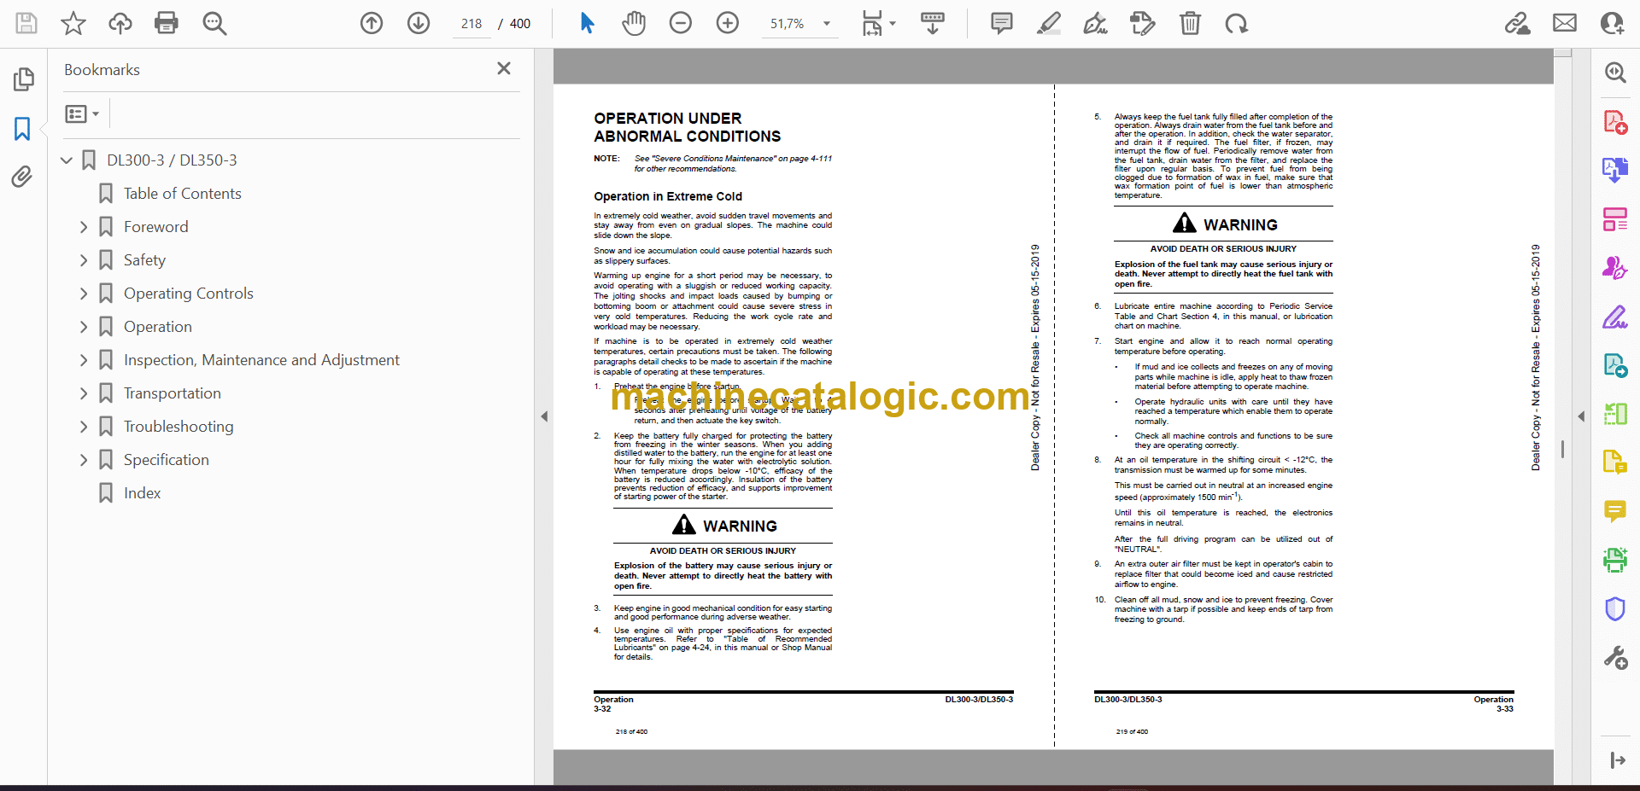Select the Hand pan tool
This screenshot has height=791, width=1640.
pyautogui.click(x=633, y=23)
